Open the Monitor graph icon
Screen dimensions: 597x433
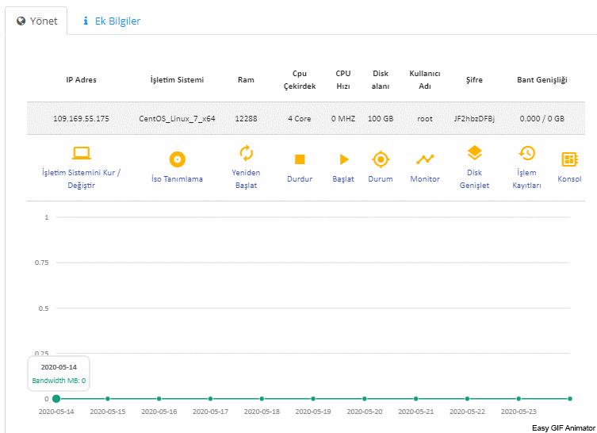coord(425,159)
